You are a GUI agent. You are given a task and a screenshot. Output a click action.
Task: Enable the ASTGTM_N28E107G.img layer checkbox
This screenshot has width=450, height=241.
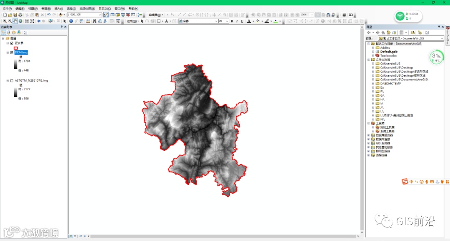12,81
